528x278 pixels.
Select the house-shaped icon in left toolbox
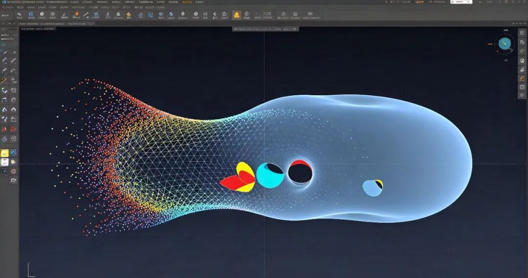[14, 109]
